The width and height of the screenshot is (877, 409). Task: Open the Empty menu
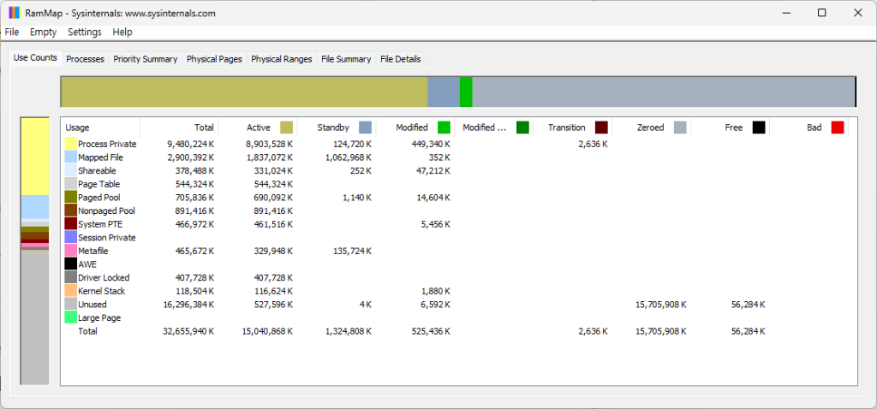click(x=43, y=32)
